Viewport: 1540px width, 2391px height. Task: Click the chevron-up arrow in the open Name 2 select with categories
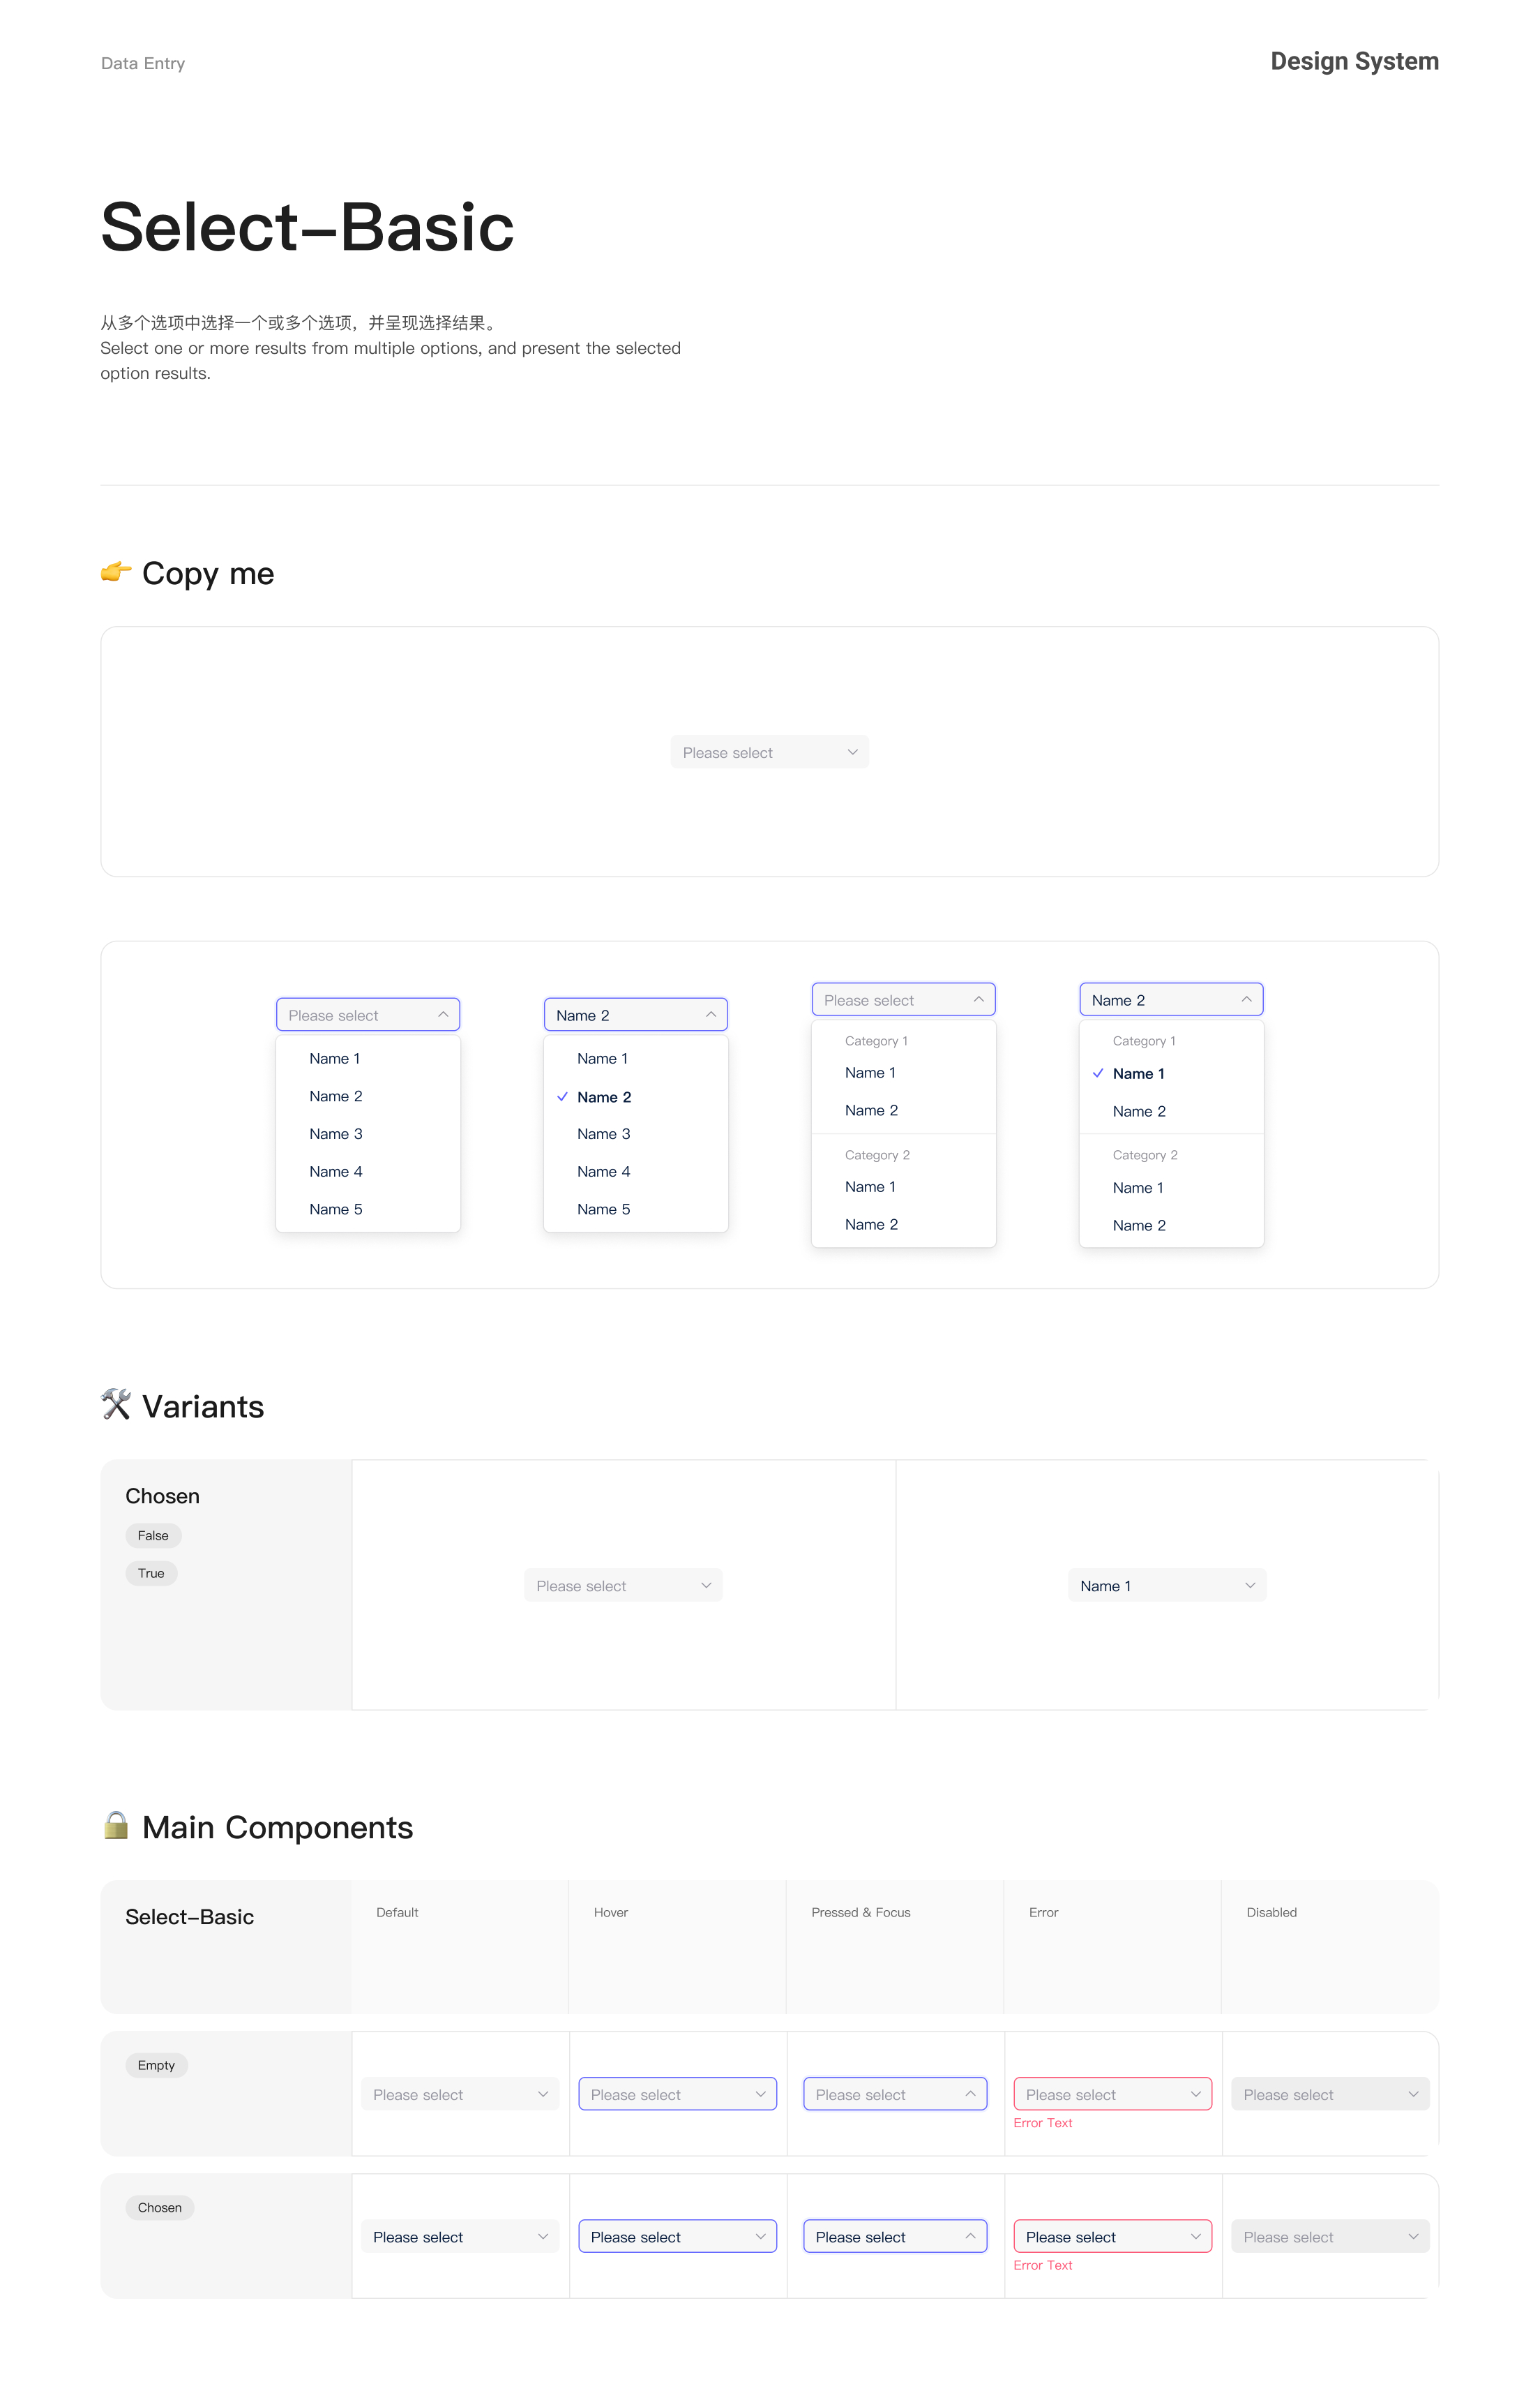pyautogui.click(x=1246, y=999)
